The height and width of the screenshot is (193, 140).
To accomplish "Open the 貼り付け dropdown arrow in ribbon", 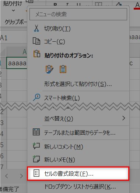I will 13,11.
